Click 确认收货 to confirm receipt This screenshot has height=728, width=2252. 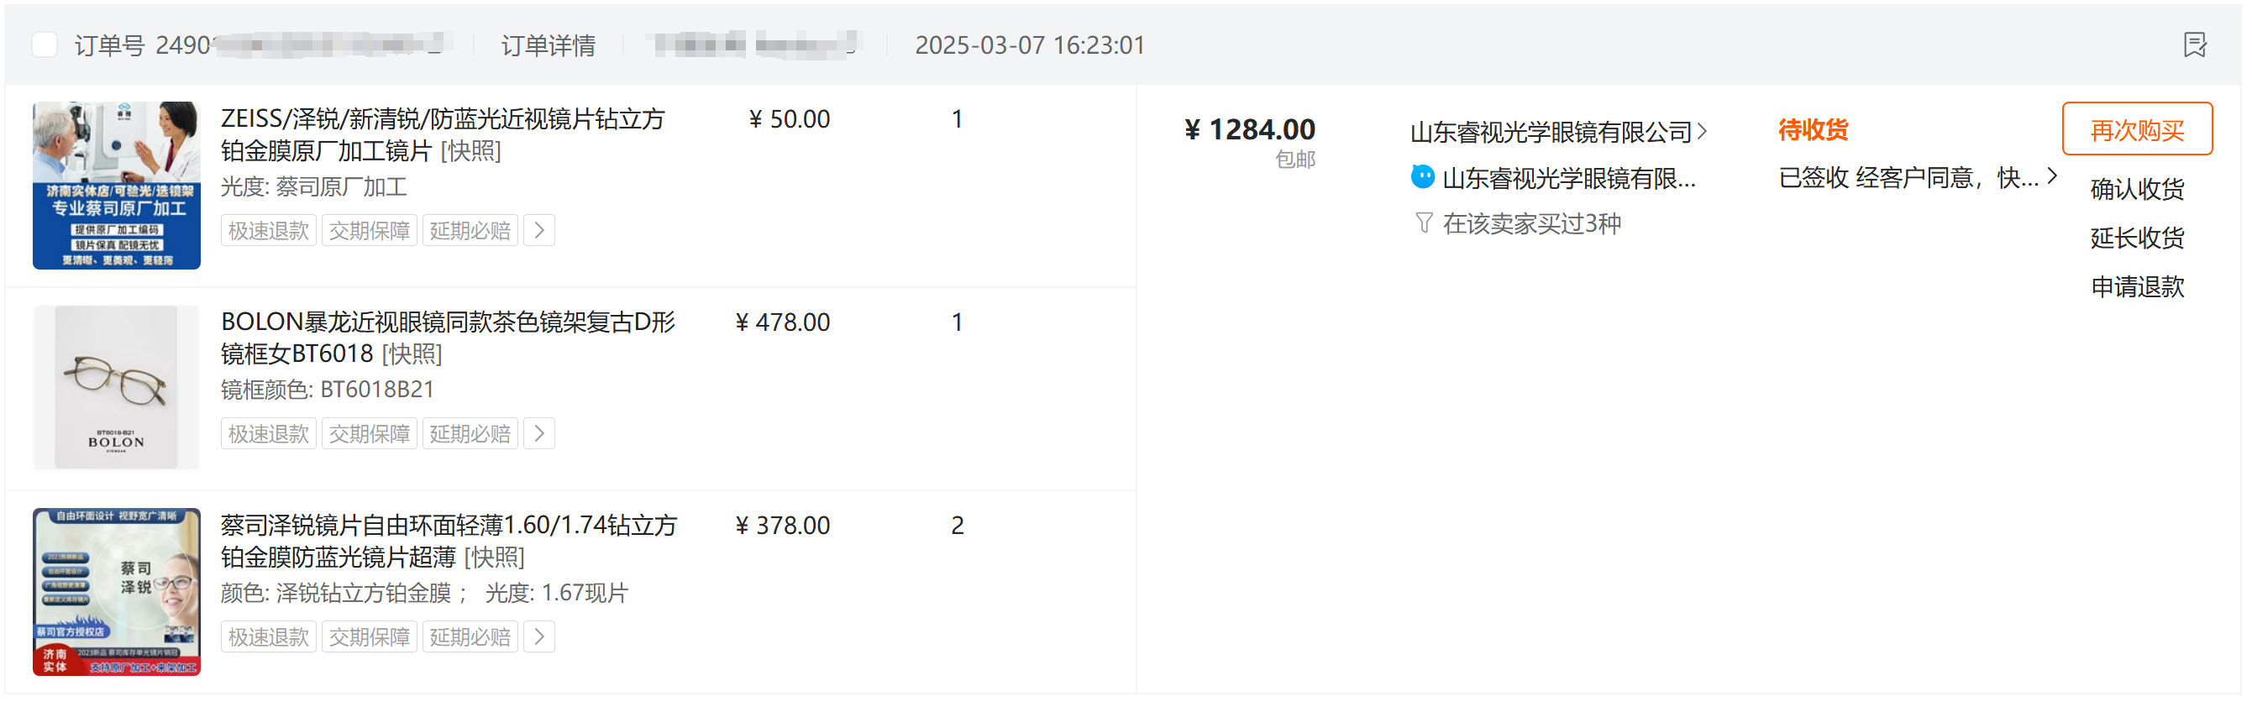pos(2136,189)
